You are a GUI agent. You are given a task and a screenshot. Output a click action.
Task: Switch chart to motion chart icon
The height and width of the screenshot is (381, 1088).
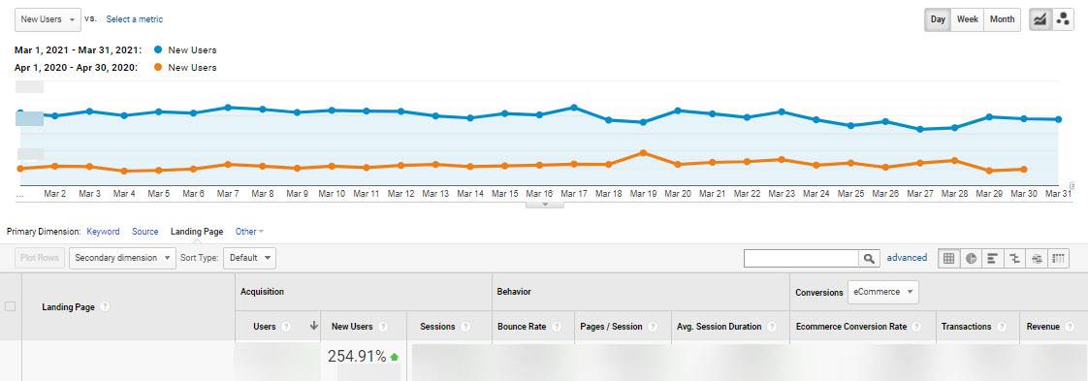(x=1063, y=19)
